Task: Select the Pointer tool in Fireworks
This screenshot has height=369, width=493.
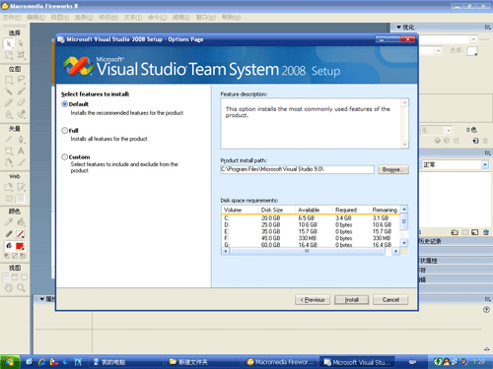Action: point(9,43)
